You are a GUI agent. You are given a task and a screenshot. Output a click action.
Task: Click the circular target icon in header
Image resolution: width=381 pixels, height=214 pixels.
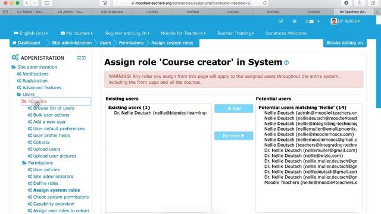coord(294,21)
